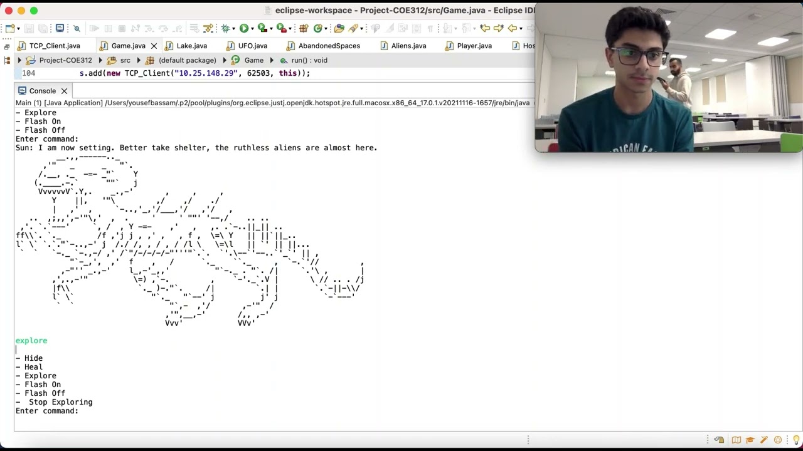803x451 pixels.
Task: Click the What's New star icon
Action: coord(779,440)
